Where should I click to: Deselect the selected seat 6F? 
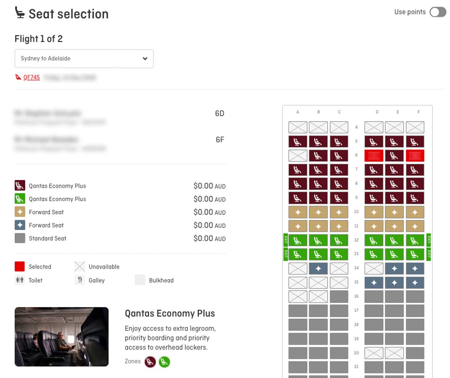point(415,155)
